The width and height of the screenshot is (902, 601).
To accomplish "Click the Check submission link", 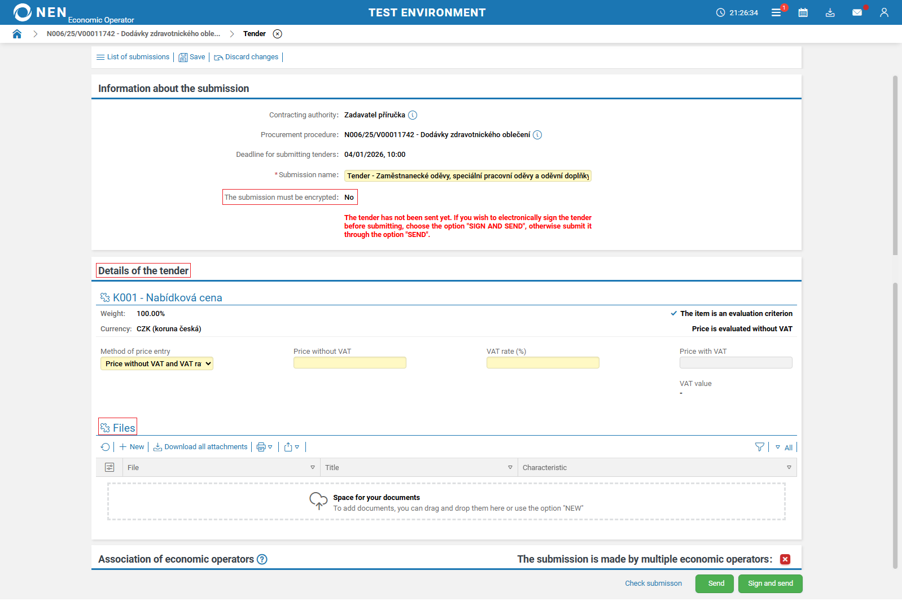I will tap(653, 584).
